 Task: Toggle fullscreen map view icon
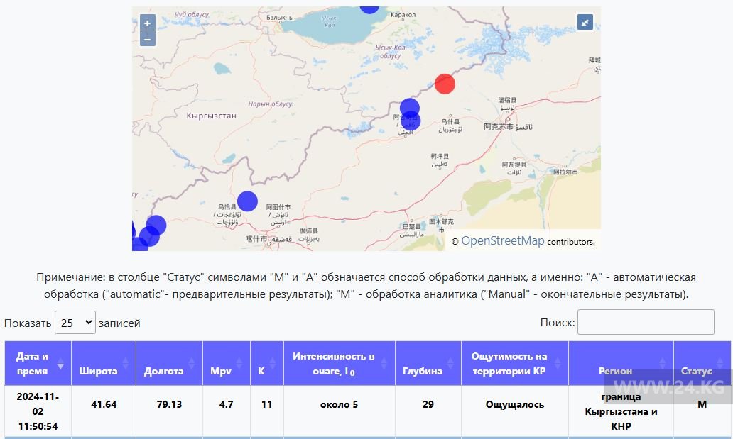click(x=585, y=22)
